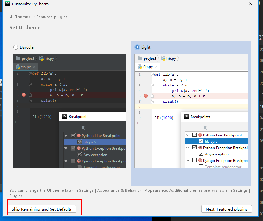Close fib.py tab in Darcula preview

click(34, 67)
